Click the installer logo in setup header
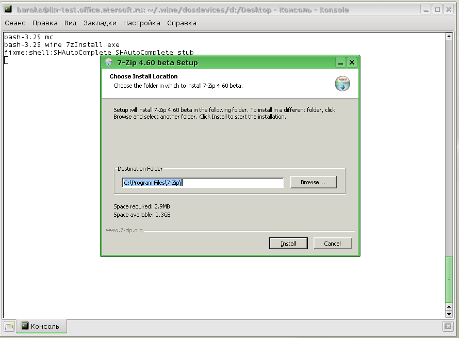Screen dimensions: 459x338 click(x=342, y=84)
